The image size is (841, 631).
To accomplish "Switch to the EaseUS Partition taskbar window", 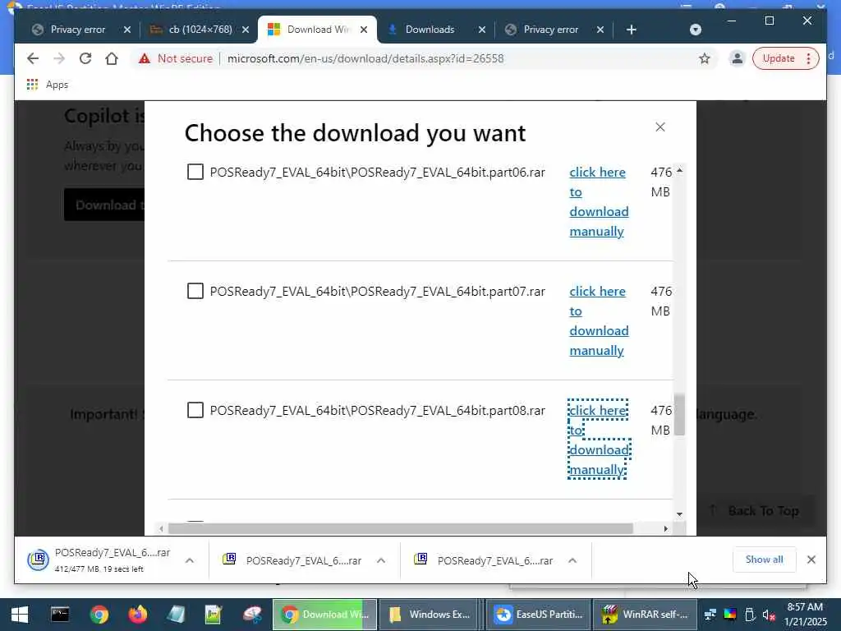I will (539, 615).
